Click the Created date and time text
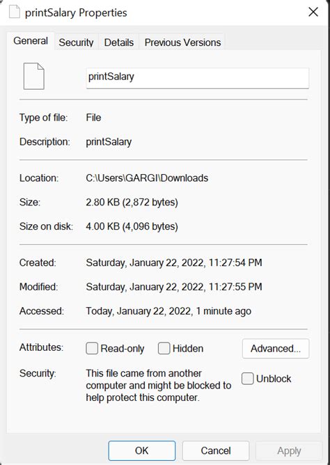Screen dimensions: 330x465 174,262
